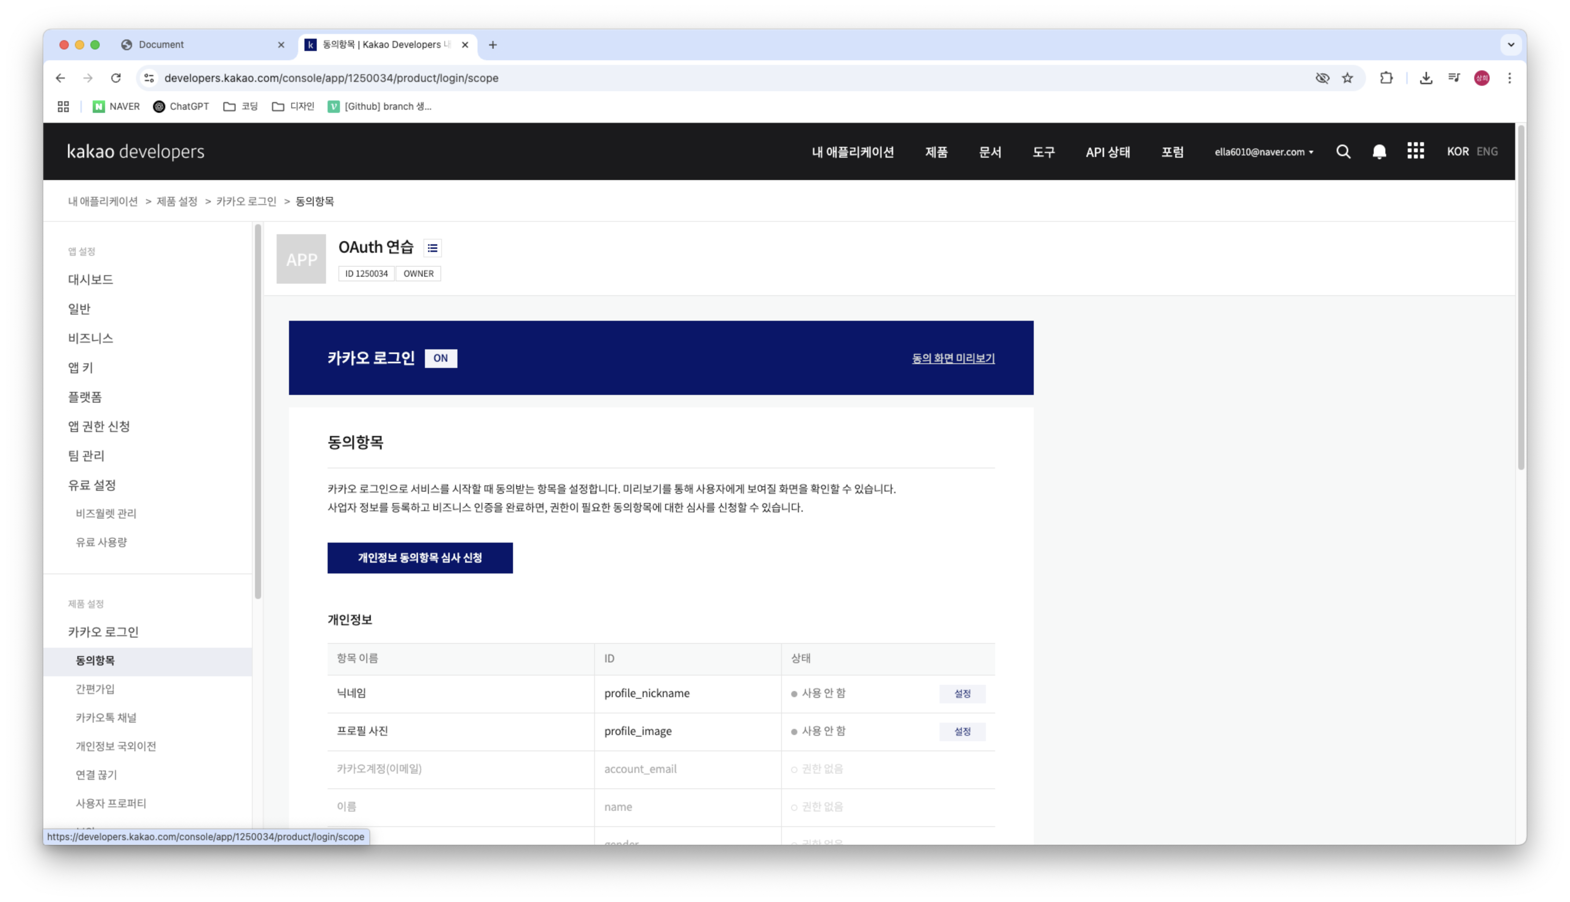
Task: Go back with browser back arrow
Action: click(x=60, y=78)
